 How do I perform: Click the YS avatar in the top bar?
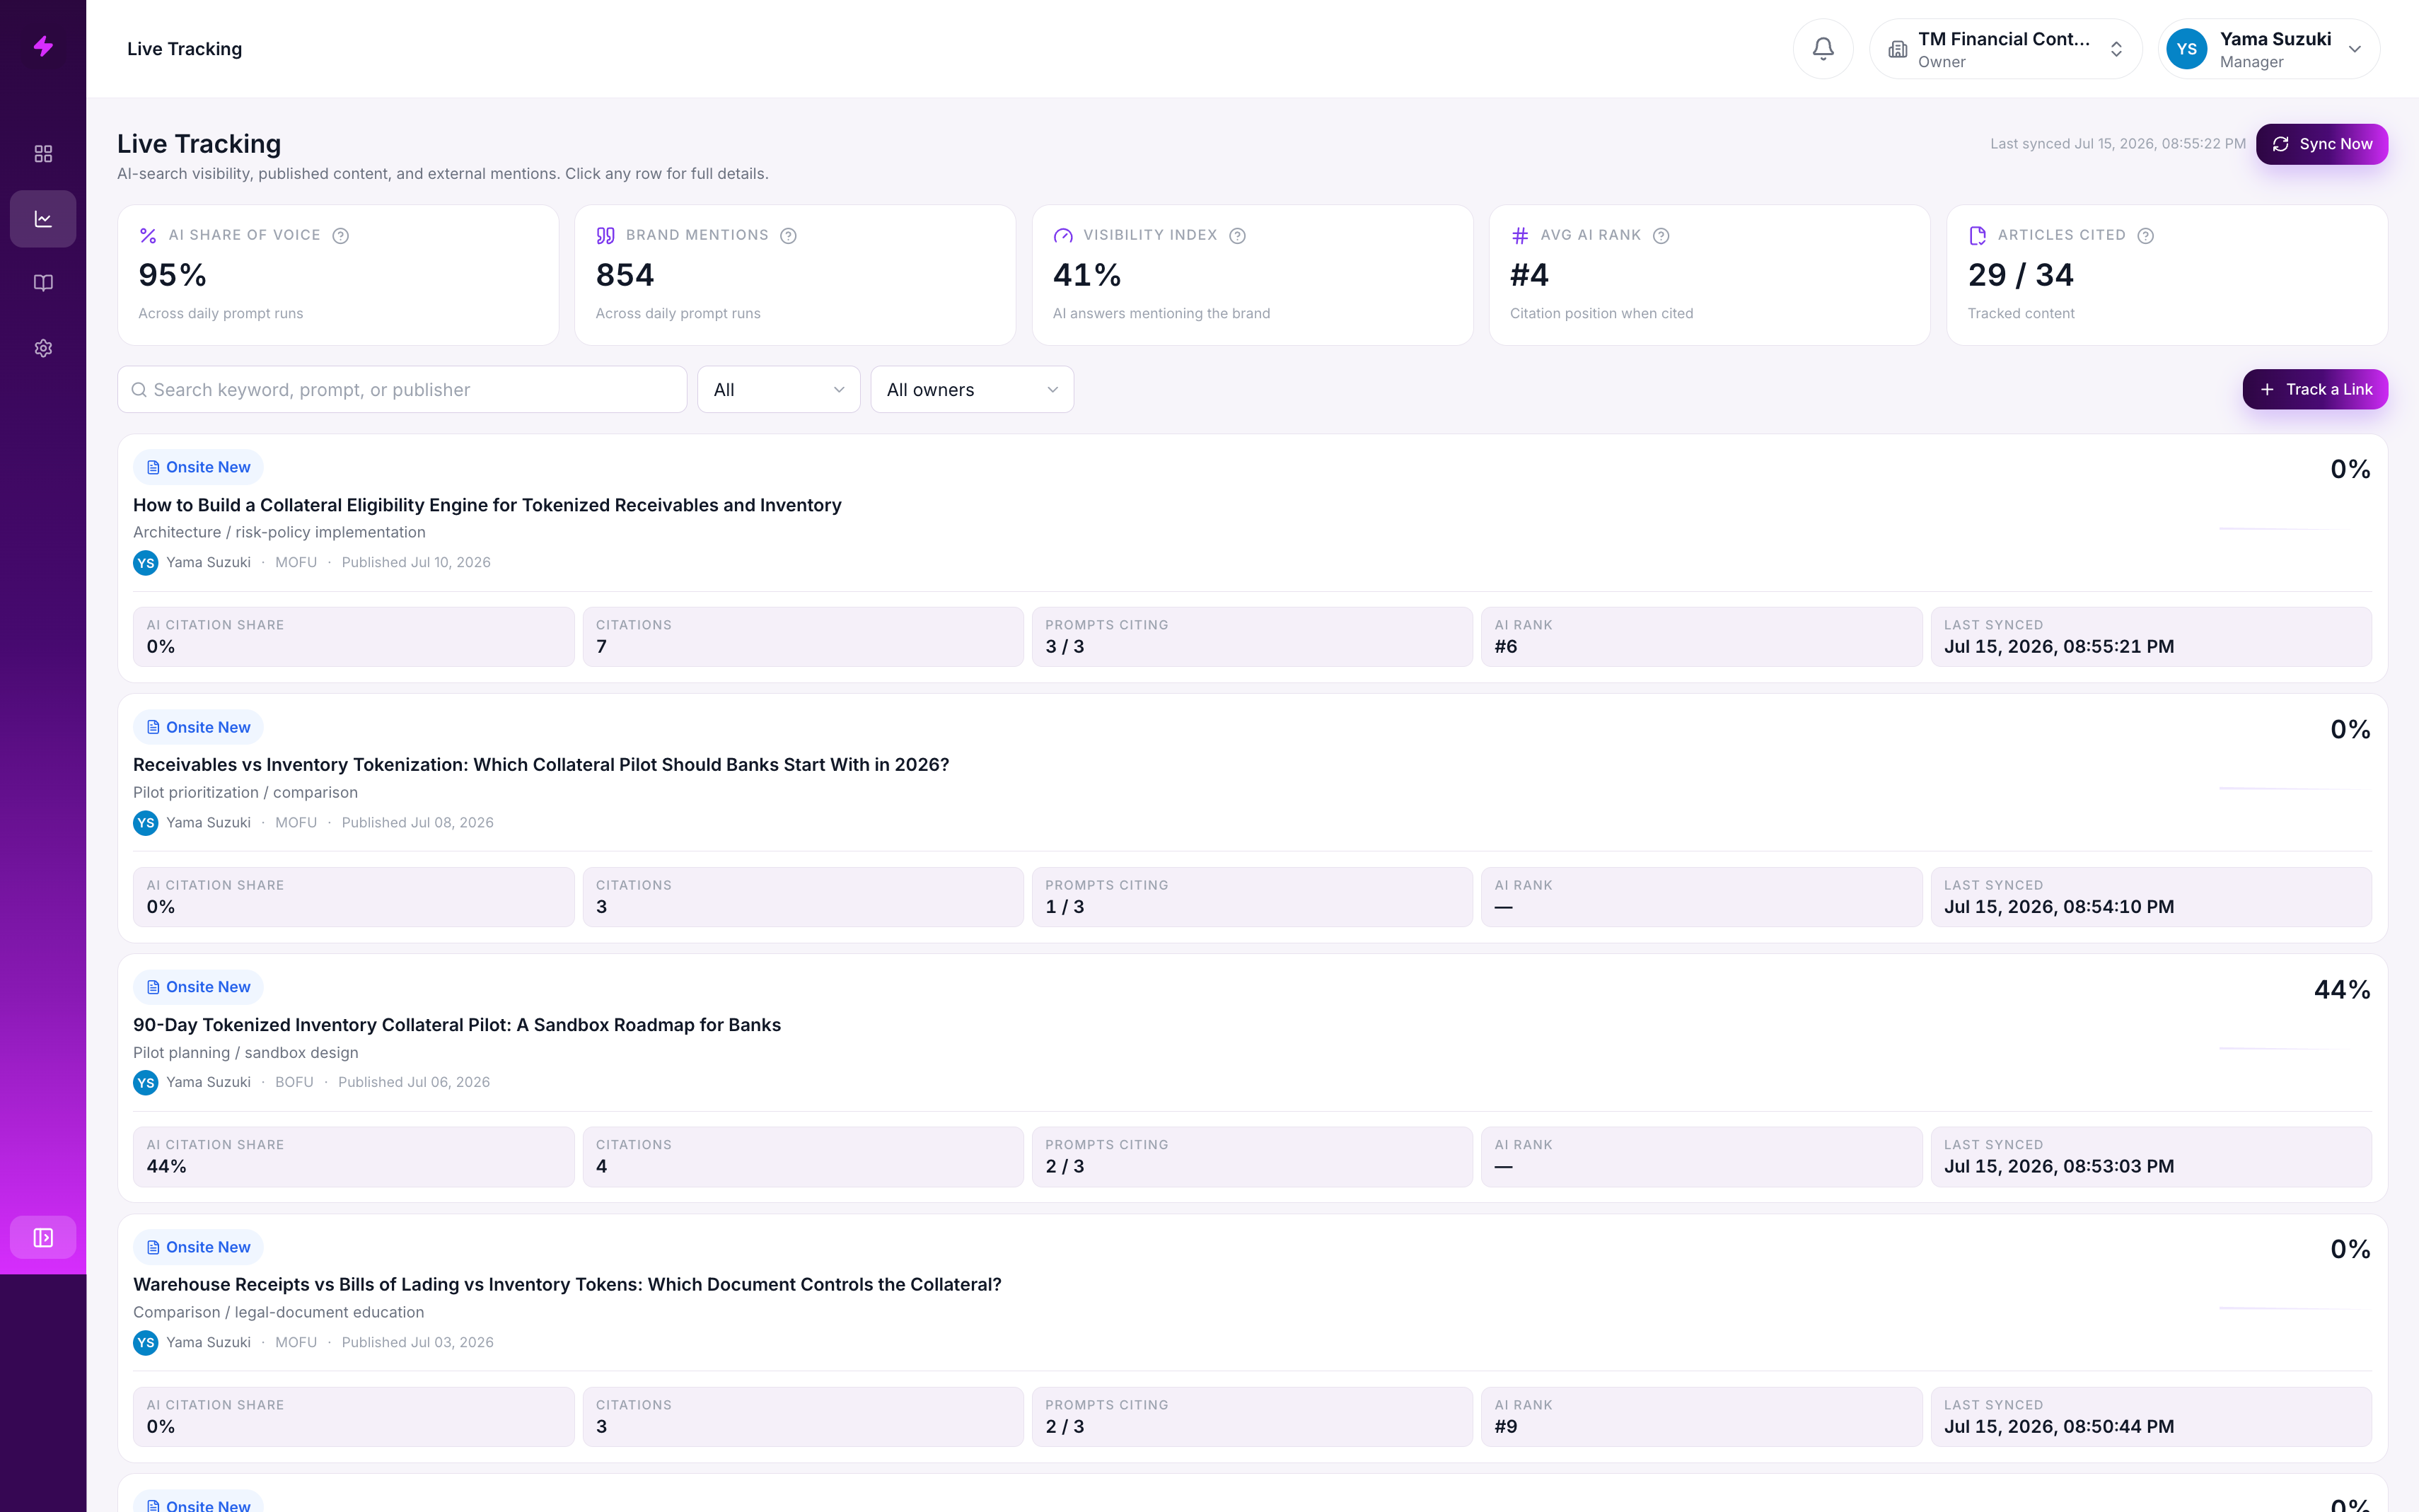[2186, 49]
